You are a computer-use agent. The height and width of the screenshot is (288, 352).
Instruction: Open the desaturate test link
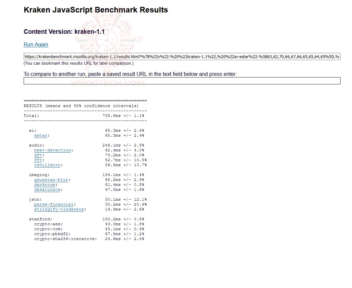coord(47,190)
